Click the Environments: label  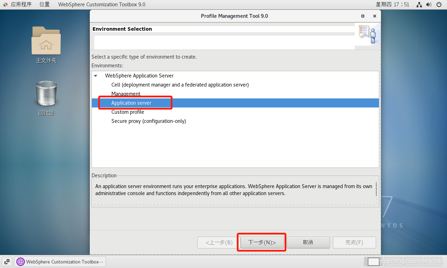click(x=107, y=66)
